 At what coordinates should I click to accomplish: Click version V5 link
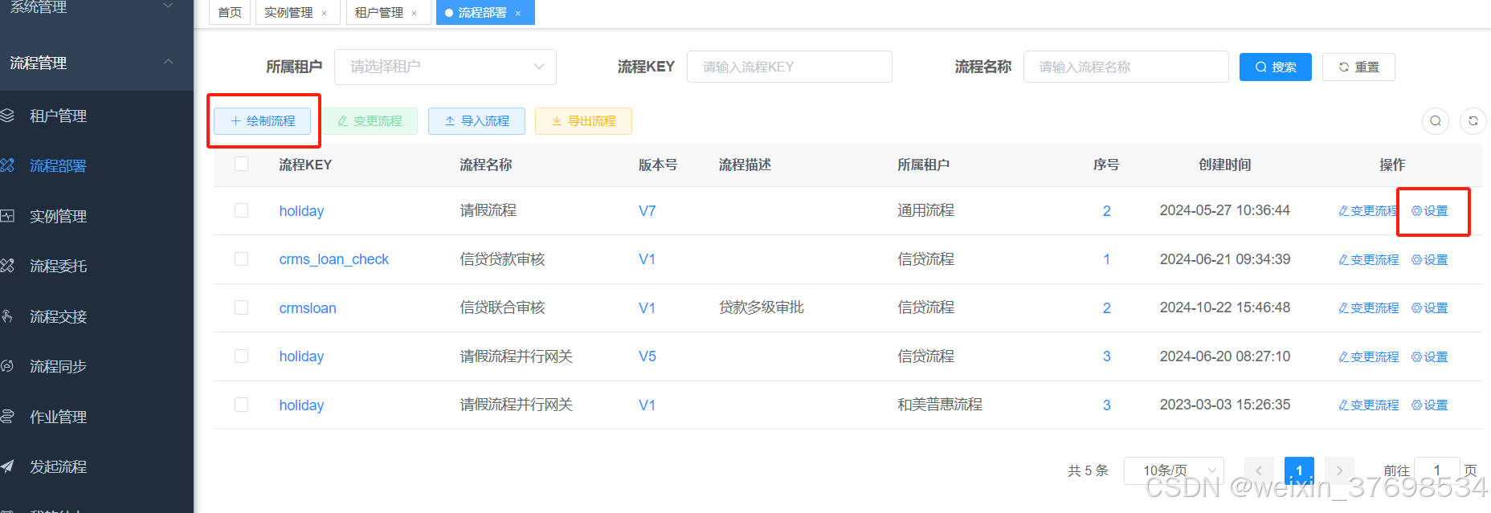[647, 356]
